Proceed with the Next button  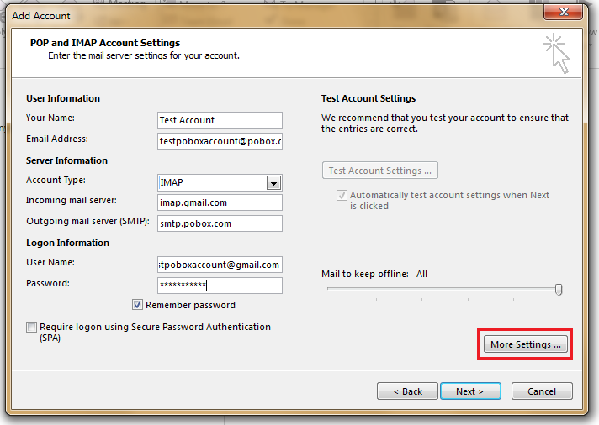470,391
